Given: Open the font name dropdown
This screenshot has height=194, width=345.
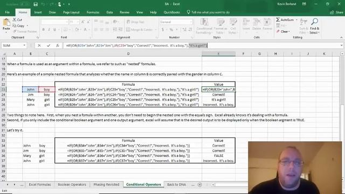Looking at the screenshot, I should (x=67, y=22).
